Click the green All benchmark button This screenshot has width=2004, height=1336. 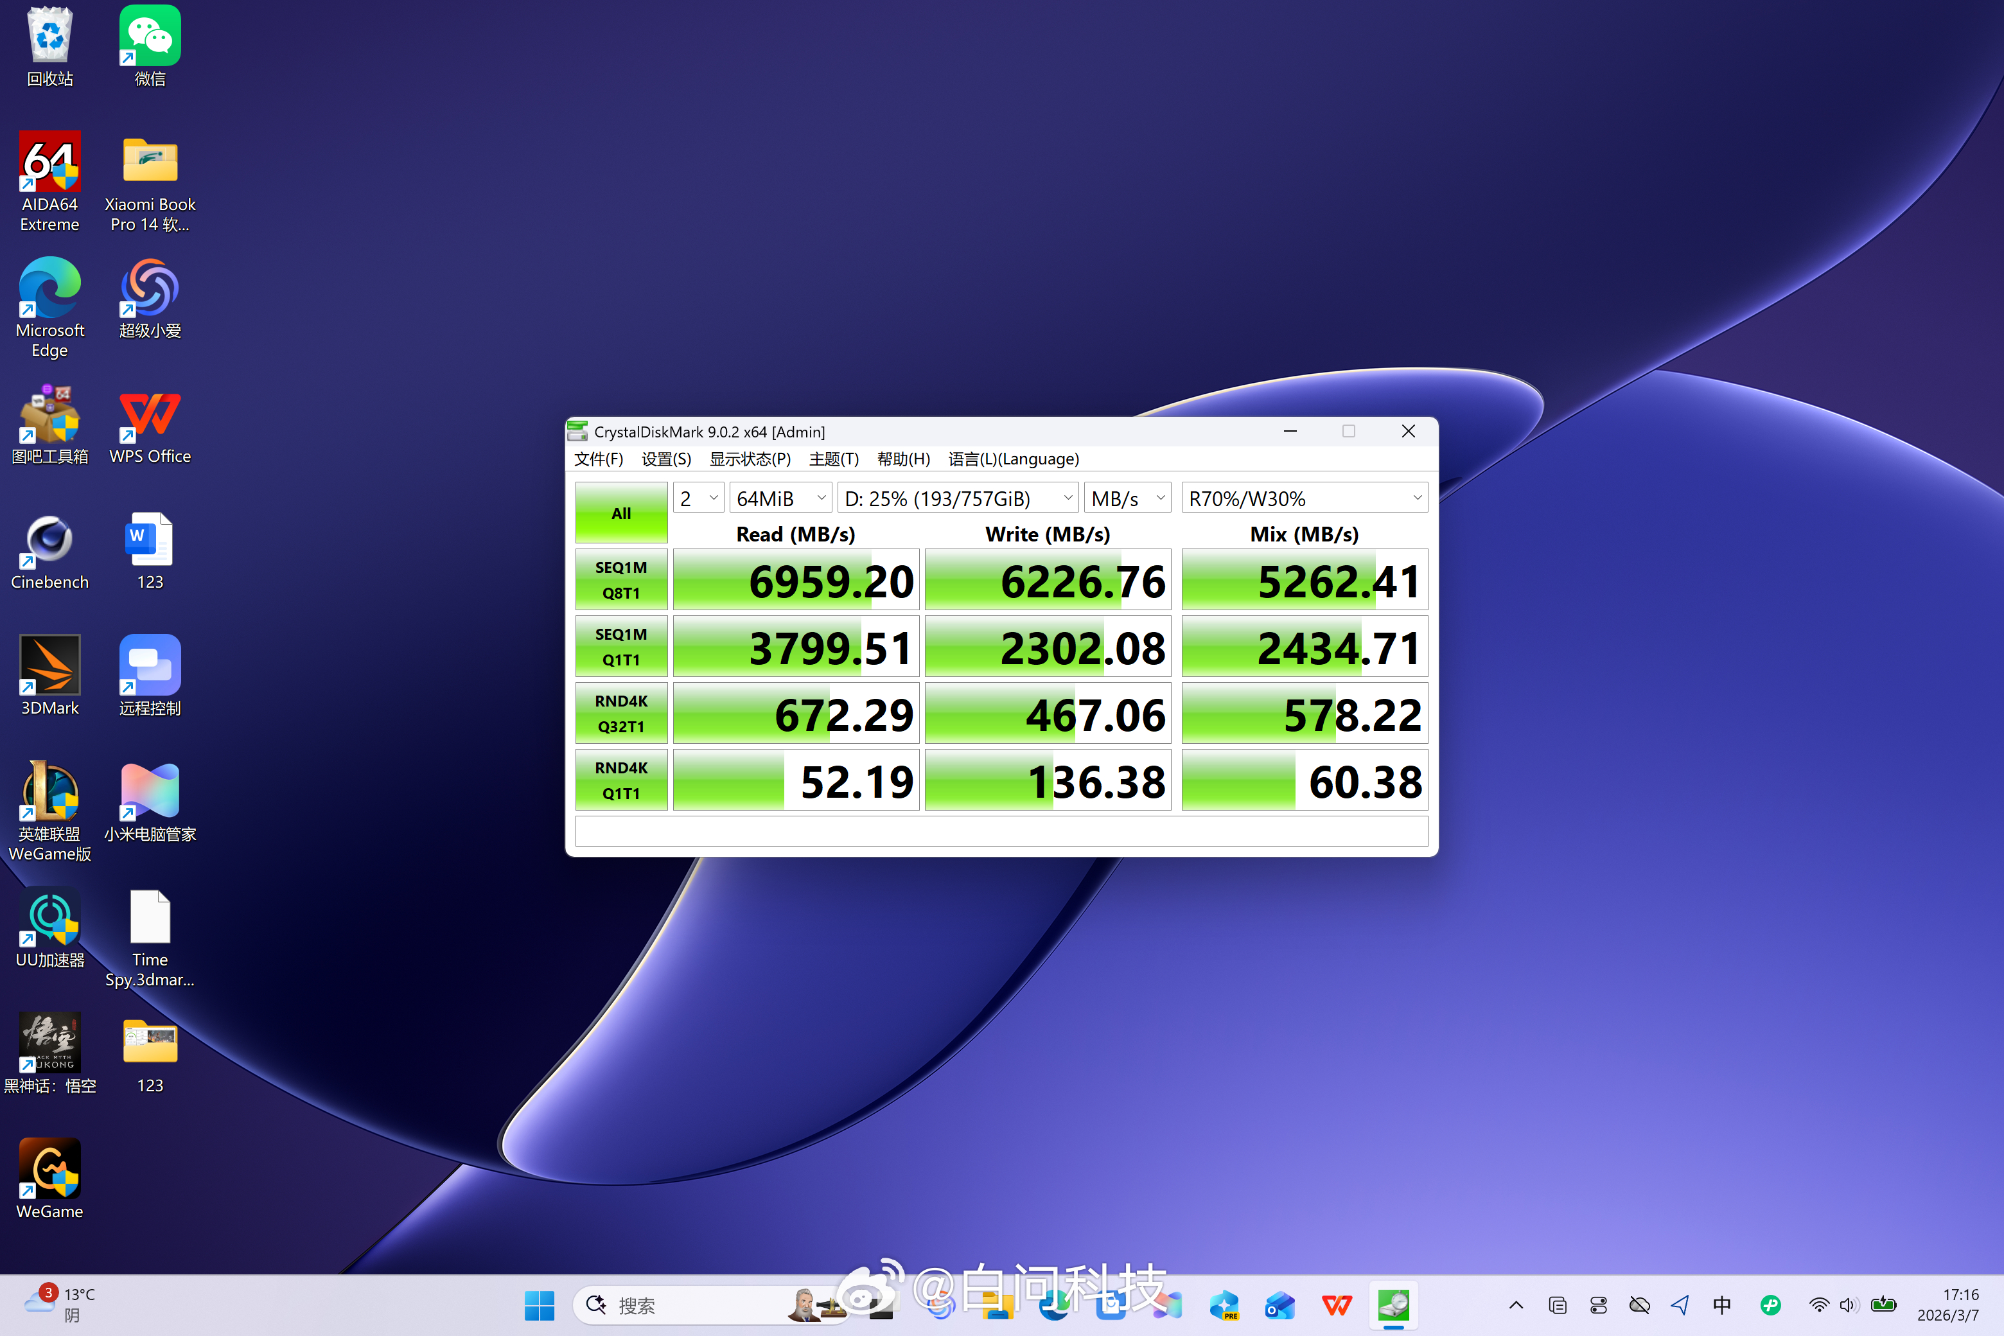pyautogui.click(x=621, y=513)
